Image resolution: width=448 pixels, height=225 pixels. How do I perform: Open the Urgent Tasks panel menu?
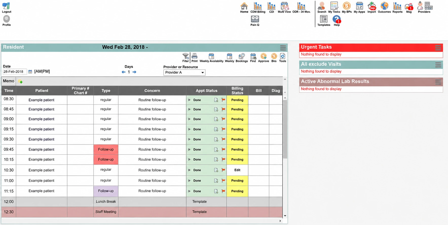pos(438,48)
